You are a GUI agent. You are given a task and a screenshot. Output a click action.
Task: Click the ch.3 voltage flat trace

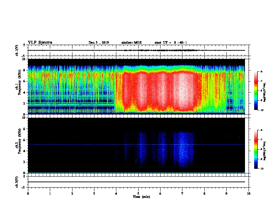[136, 182]
